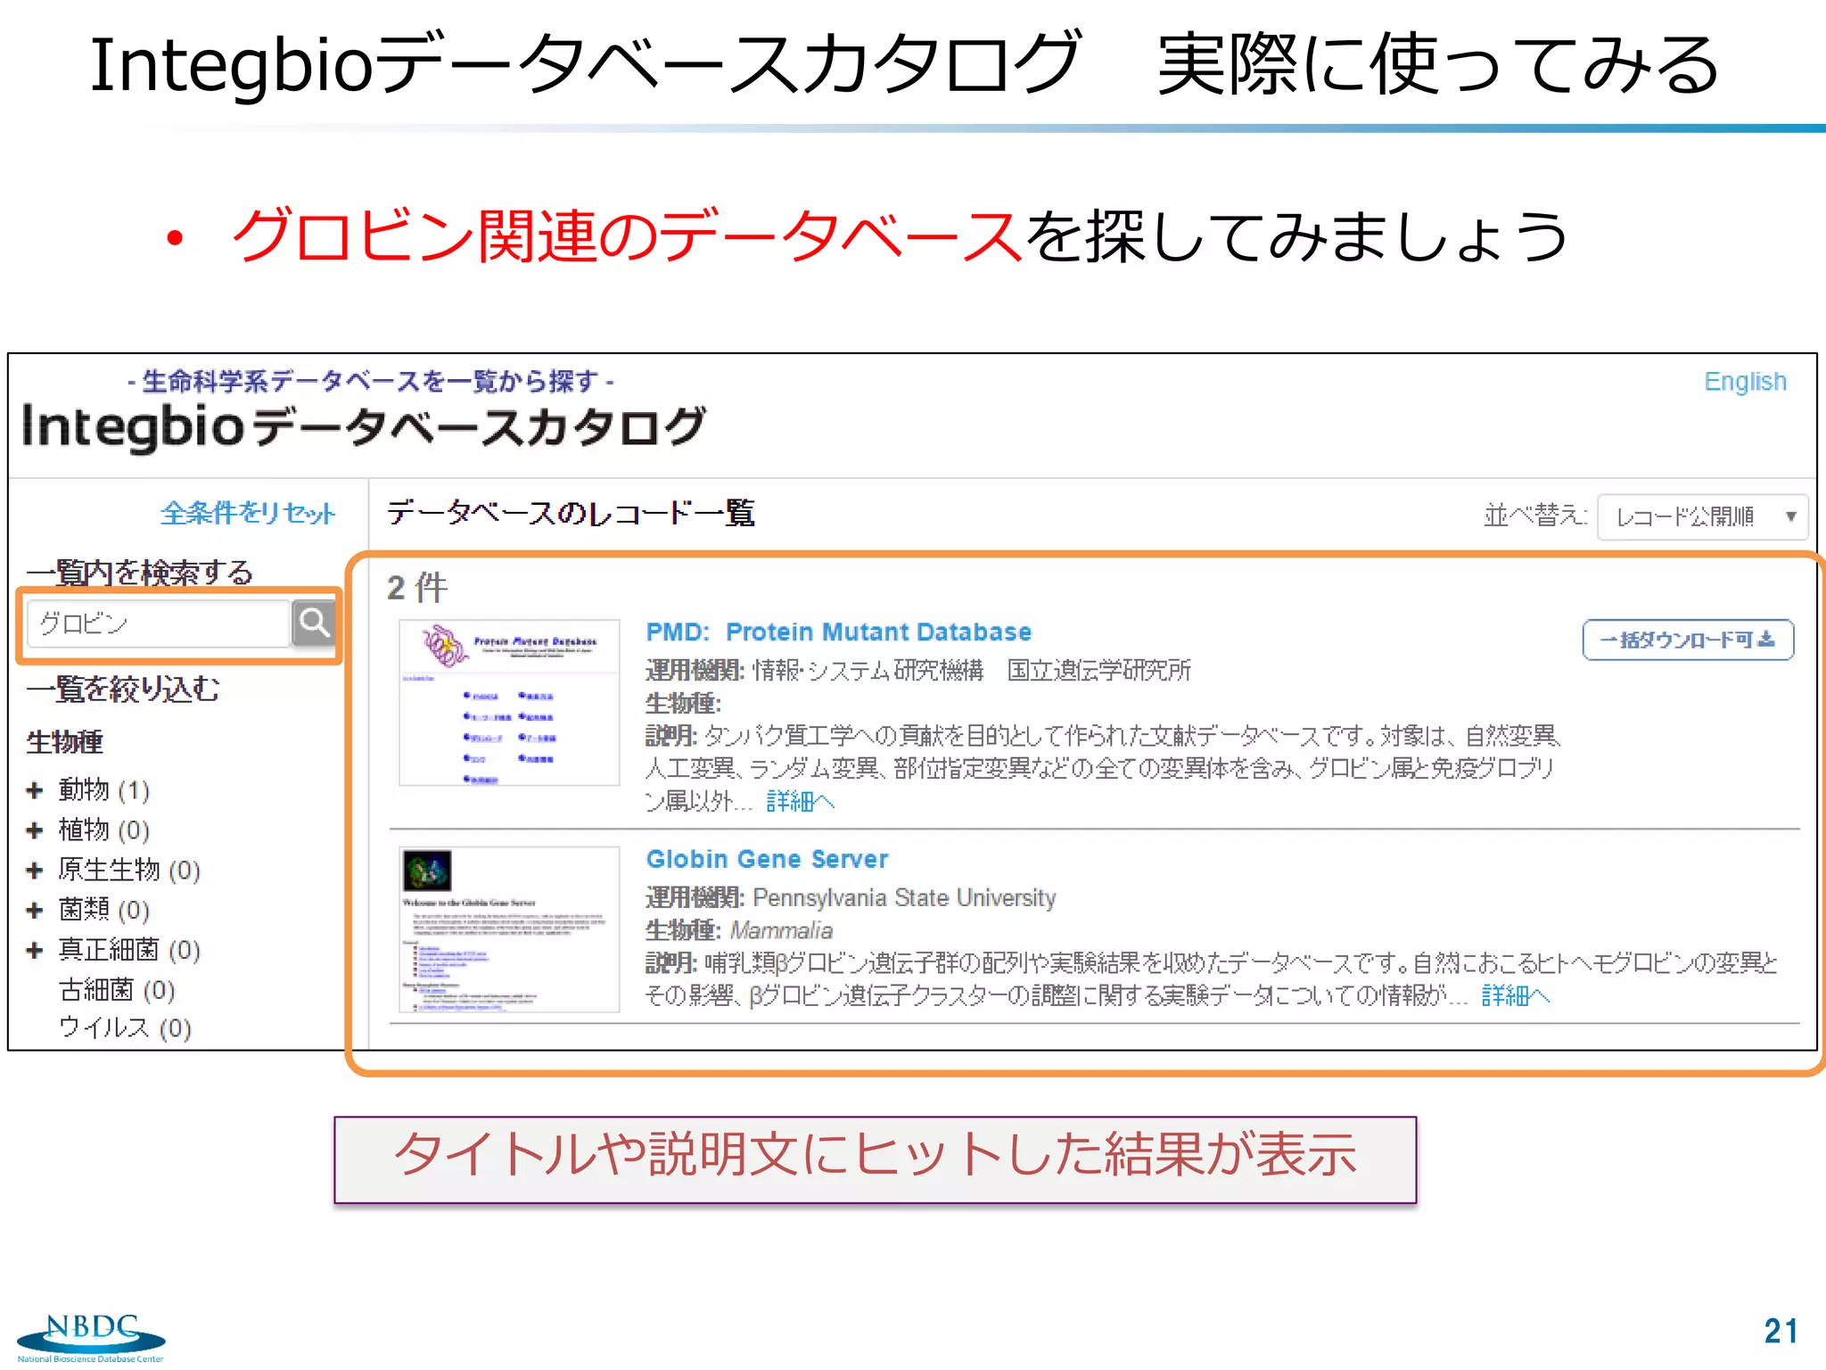Screen dimensions: 1826x1370
Task: Expand the 菌類 (0) category
Action: tap(35, 910)
